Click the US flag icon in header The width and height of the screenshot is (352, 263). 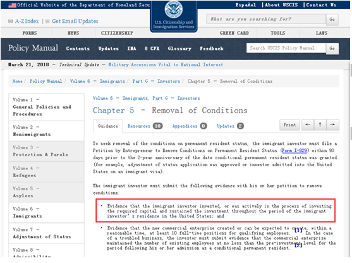12,5
